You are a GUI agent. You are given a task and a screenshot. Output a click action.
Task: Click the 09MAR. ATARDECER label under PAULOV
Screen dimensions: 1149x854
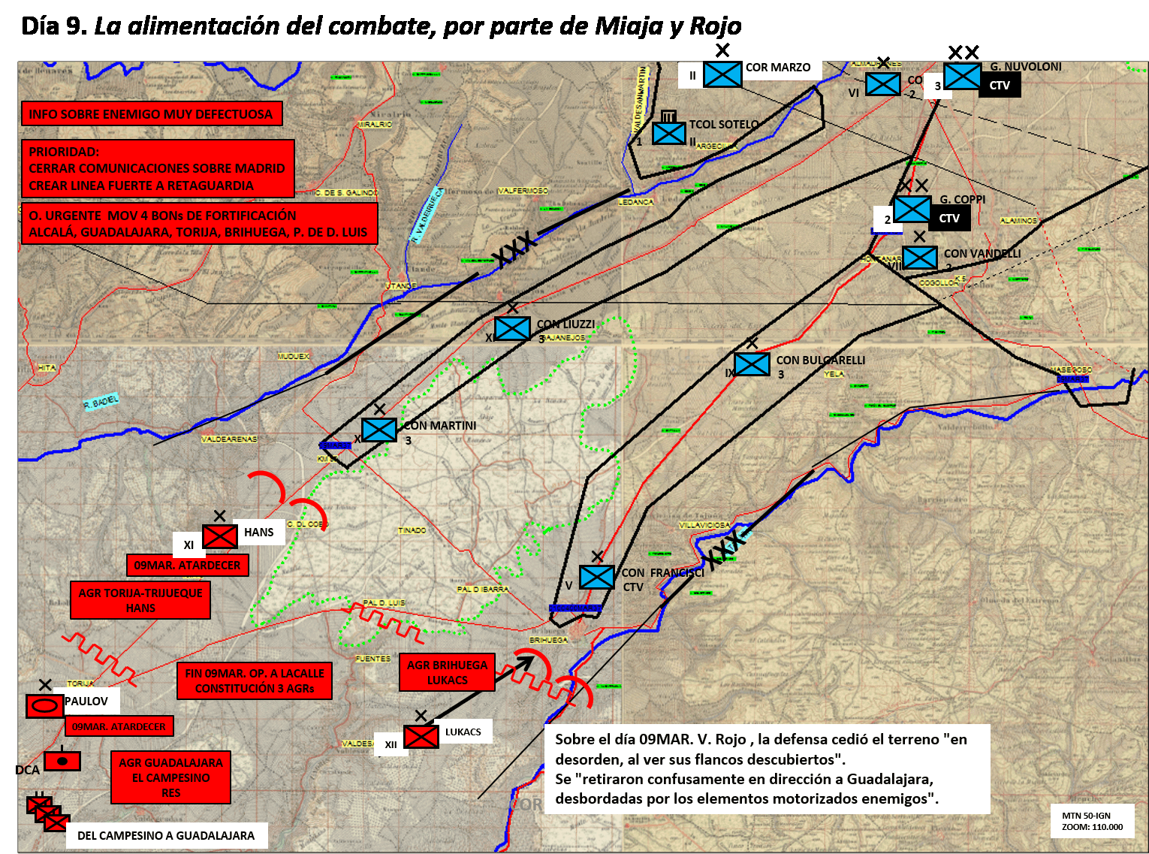[119, 726]
